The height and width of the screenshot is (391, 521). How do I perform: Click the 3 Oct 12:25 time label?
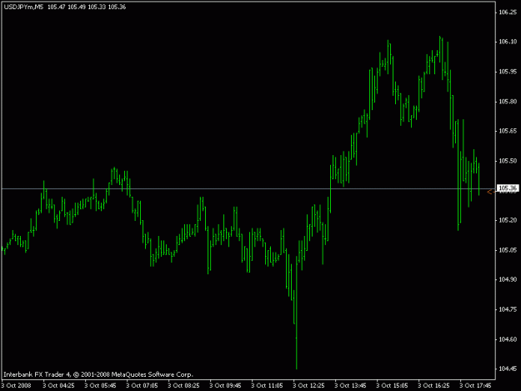point(308,386)
